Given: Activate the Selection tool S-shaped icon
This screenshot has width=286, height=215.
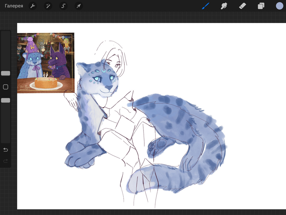Looking at the screenshot, I should [63, 6].
